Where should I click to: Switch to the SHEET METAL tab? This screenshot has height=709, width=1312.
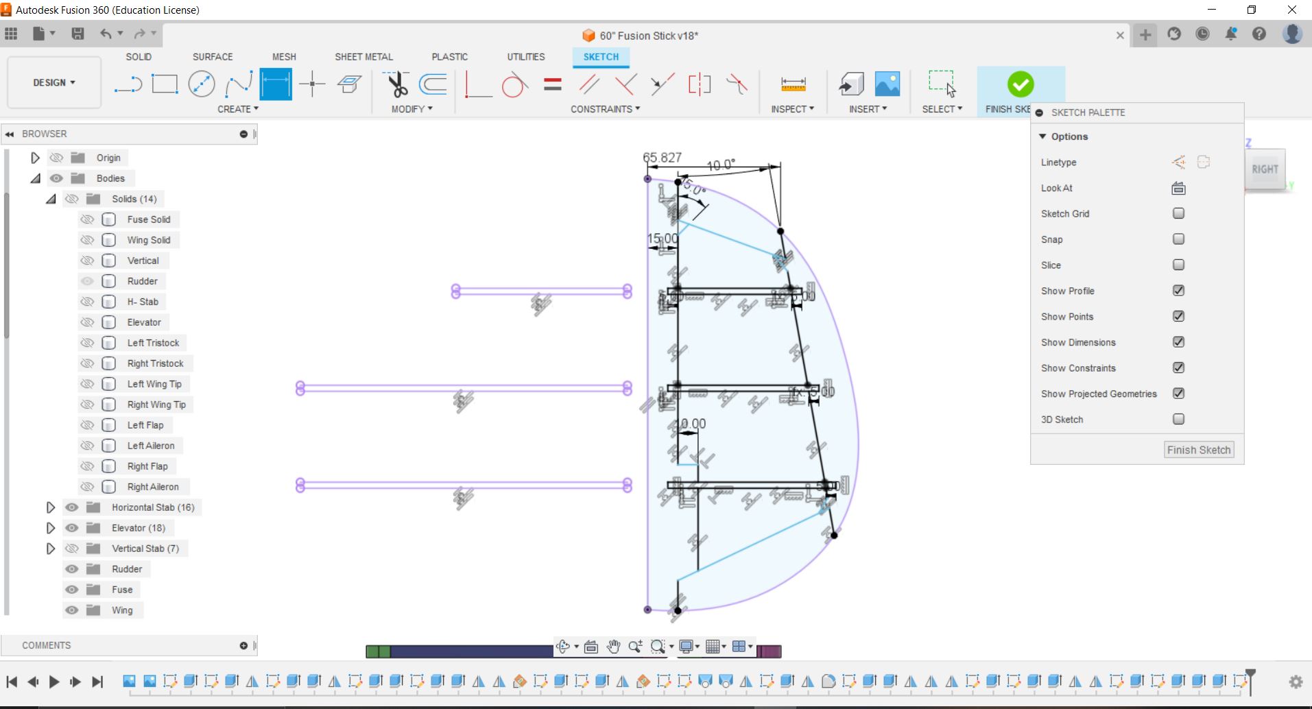coord(363,57)
